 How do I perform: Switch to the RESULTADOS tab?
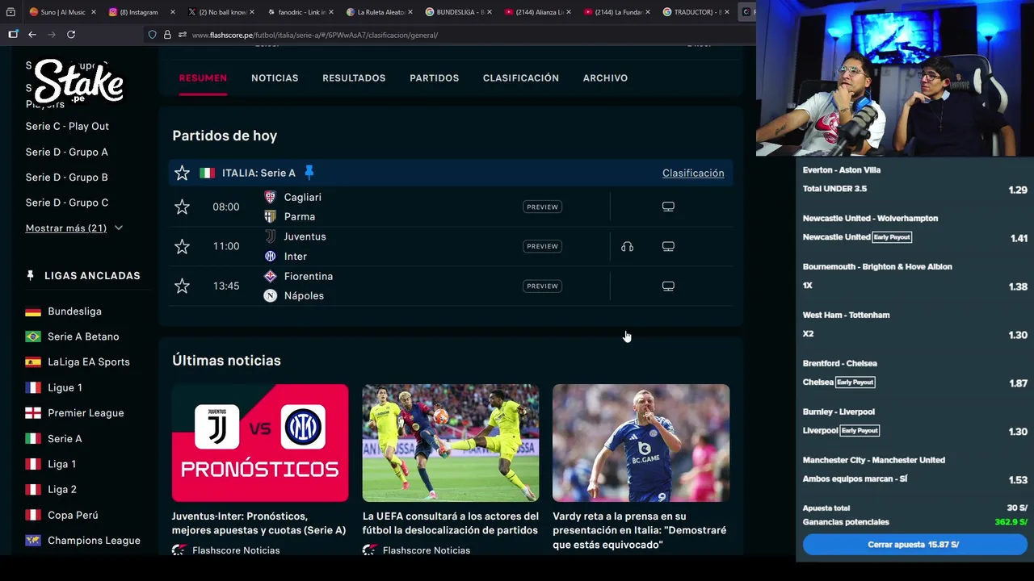click(x=354, y=78)
